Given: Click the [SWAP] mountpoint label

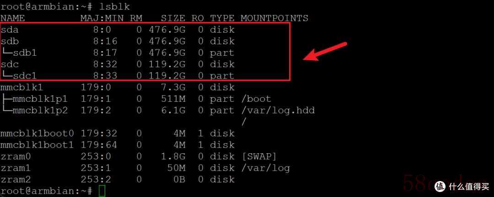Looking at the screenshot, I should click(x=258, y=156).
